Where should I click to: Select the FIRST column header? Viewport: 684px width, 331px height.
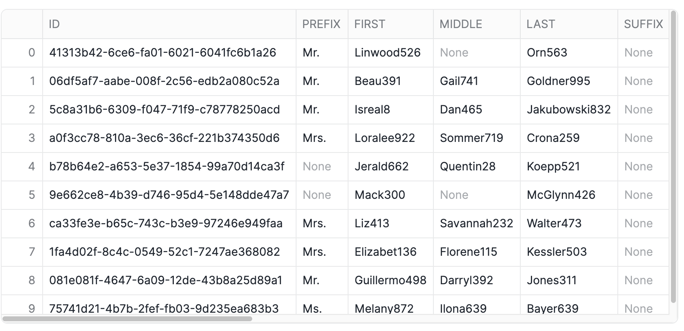tap(391, 24)
